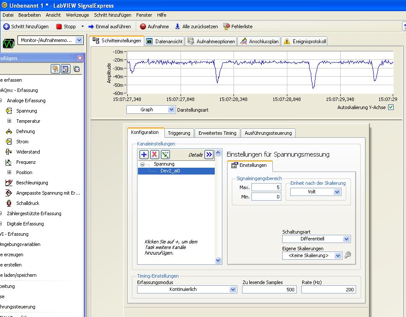Click the Aufnahme record icon
The width and height of the screenshot is (406, 317).
[x=143, y=27]
